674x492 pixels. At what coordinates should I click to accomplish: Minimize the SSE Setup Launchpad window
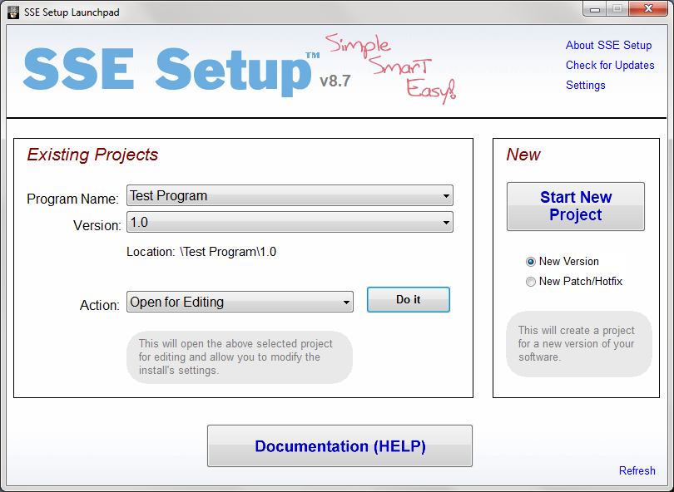594,9
